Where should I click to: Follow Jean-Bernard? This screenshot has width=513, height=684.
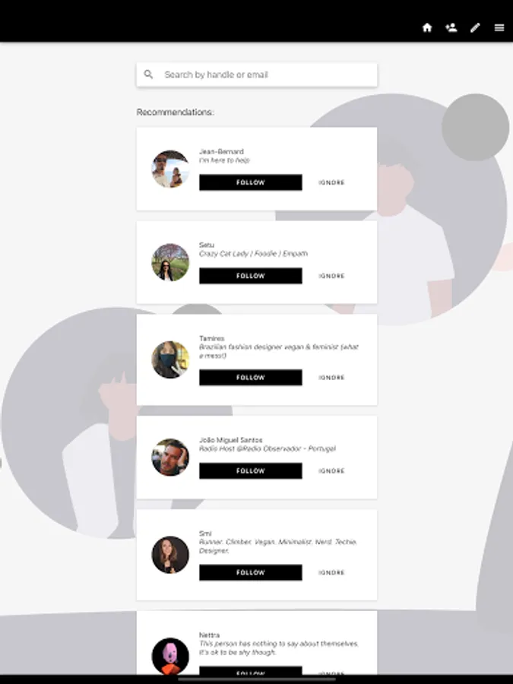(x=250, y=182)
